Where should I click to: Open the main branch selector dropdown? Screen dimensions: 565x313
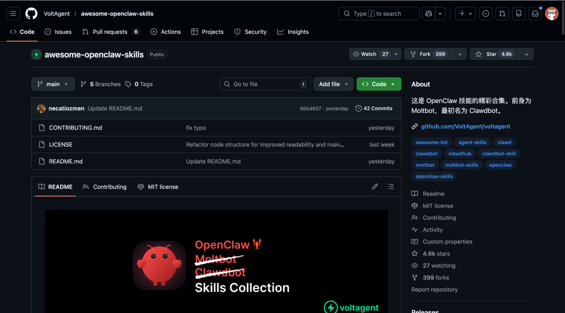pos(53,84)
